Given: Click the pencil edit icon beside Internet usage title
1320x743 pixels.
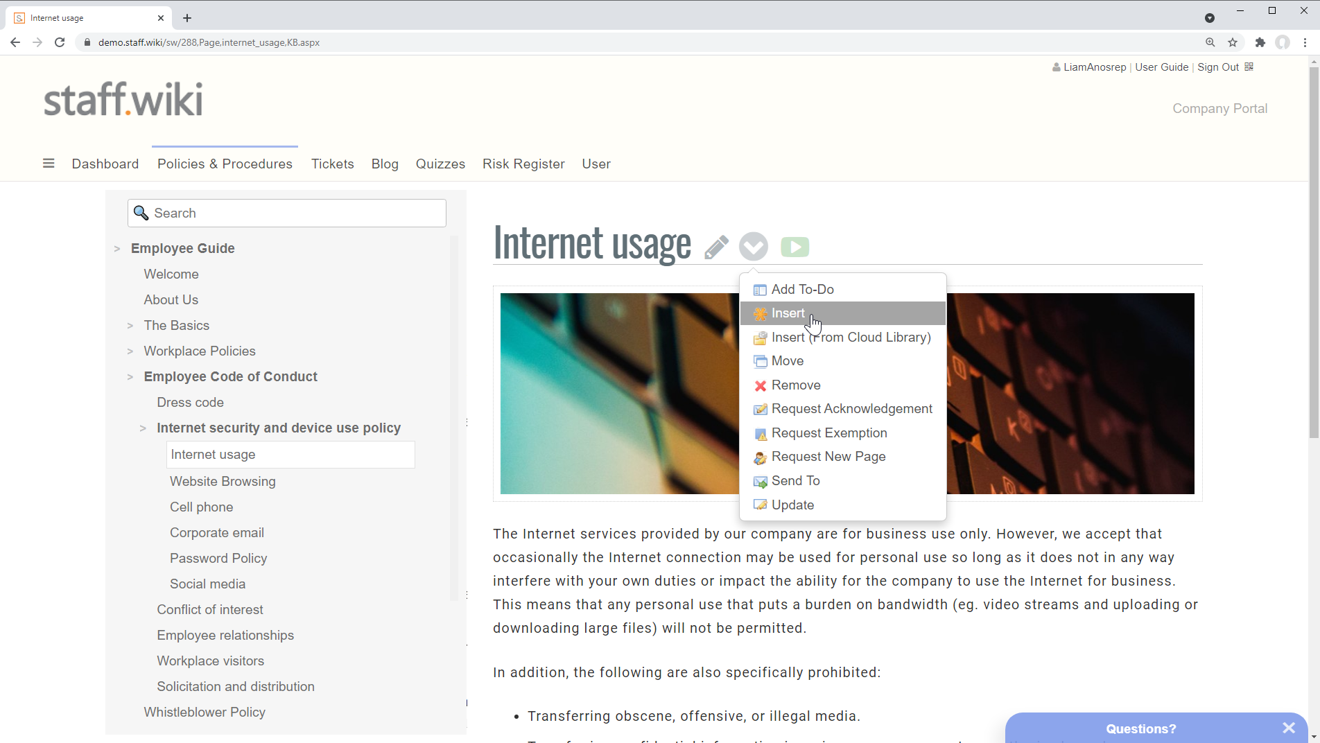Looking at the screenshot, I should pyautogui.click(x=716, y=247).
